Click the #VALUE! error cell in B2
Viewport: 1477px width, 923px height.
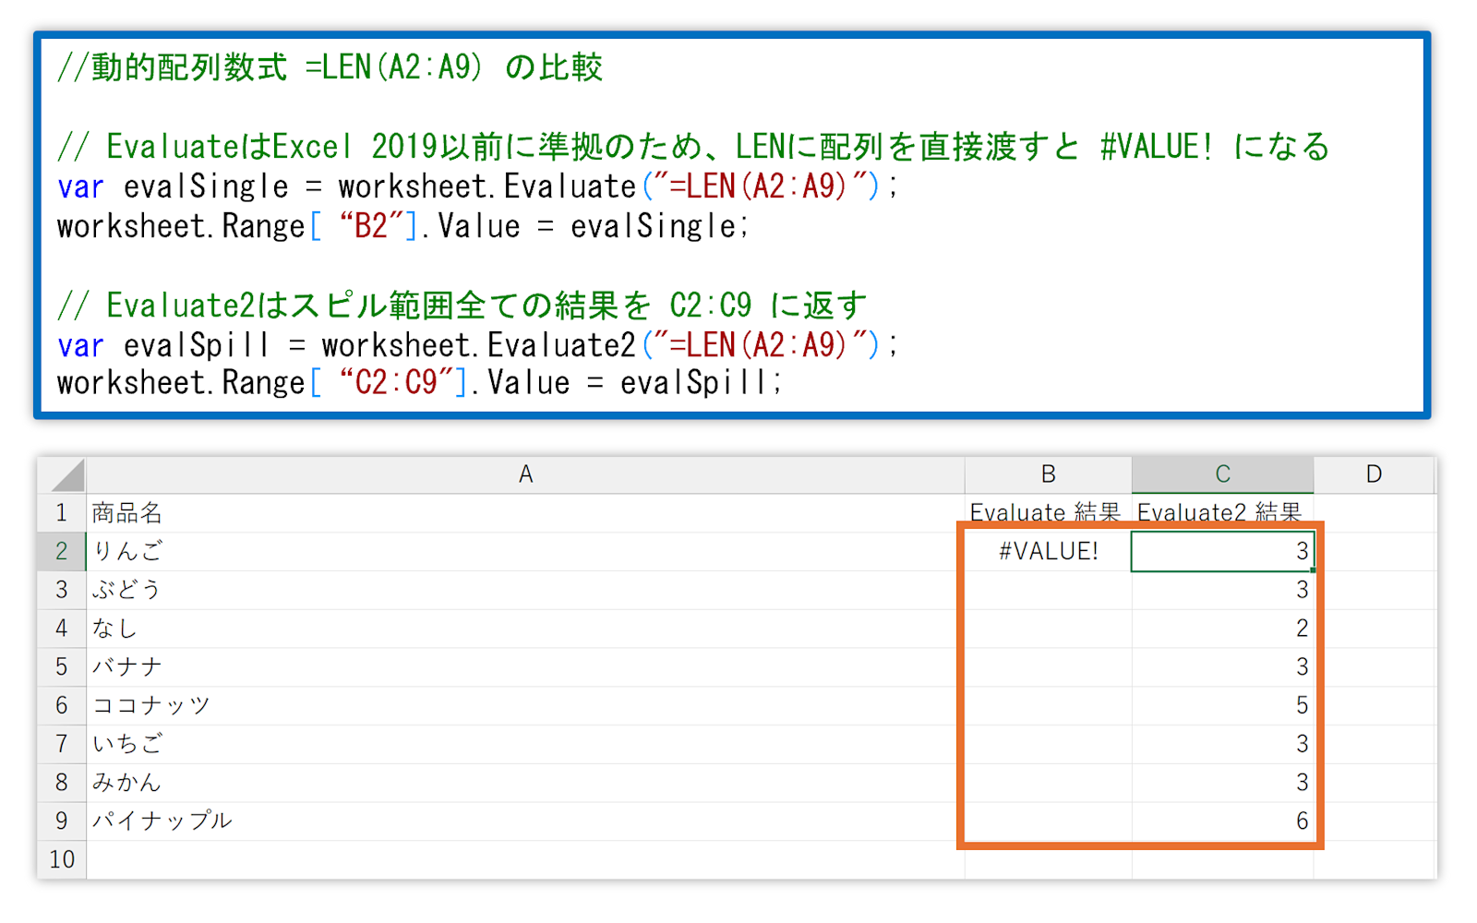(x=1049, y=551)
